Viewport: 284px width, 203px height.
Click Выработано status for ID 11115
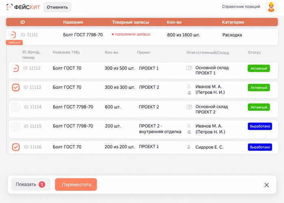point(260,126)
